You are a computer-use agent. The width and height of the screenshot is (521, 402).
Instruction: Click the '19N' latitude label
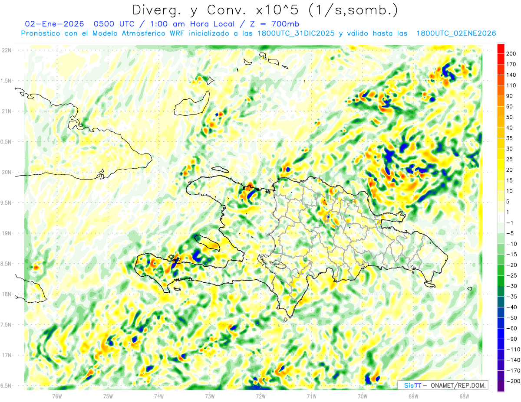(x=7, y=233)
